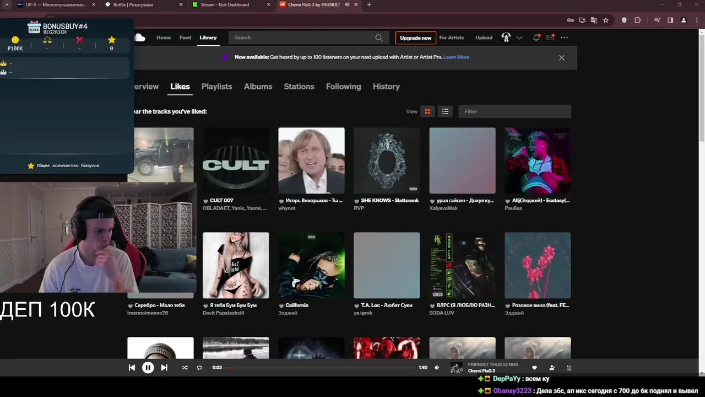
Task: Switch to grid view of likes
Action: (x=427, y=111)
